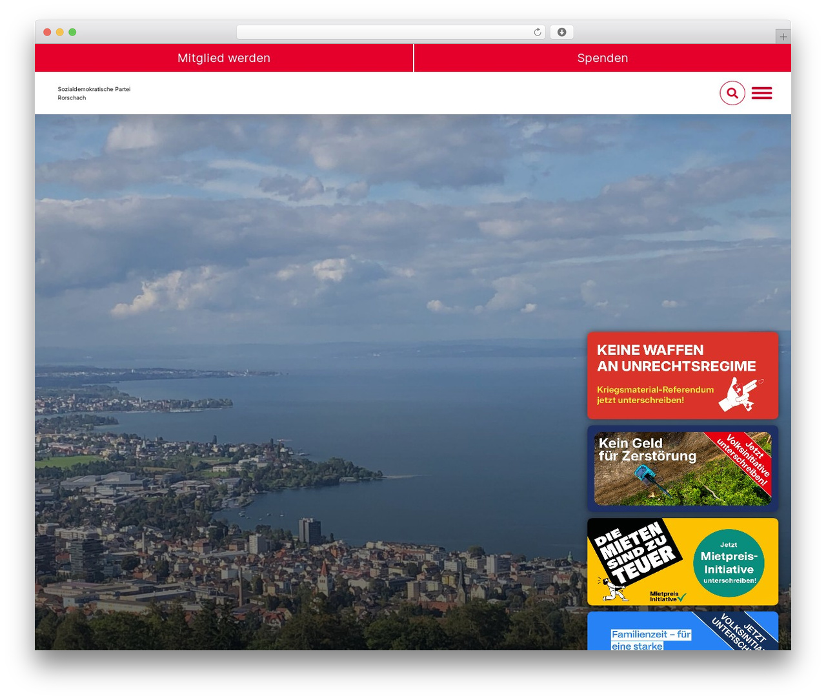Viewport: 826px width, 700px height.
Task: Click the Spenden button
Action: pyautogui.click(x=603, y=58)
